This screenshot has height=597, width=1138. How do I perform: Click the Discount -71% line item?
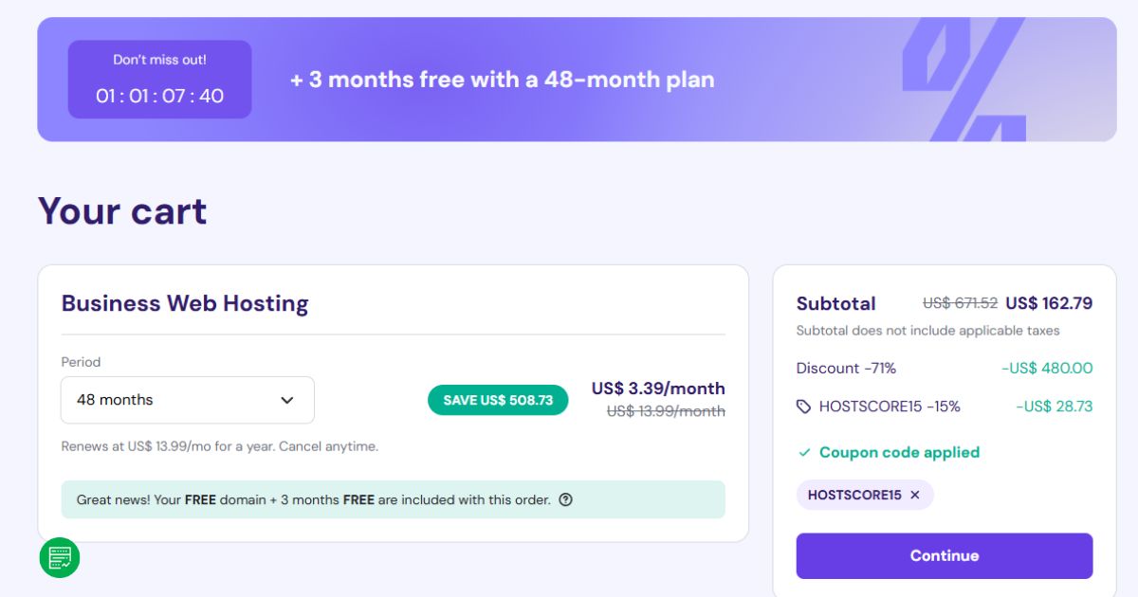tap(846, 368)
